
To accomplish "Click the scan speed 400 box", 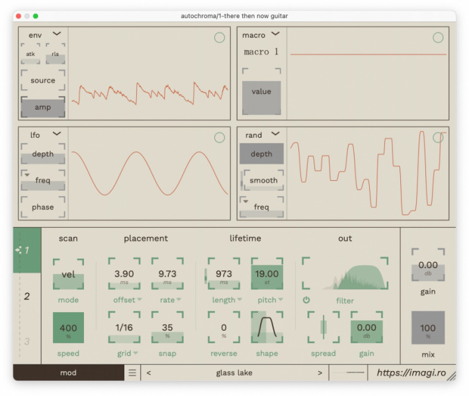I will (69, 328).
